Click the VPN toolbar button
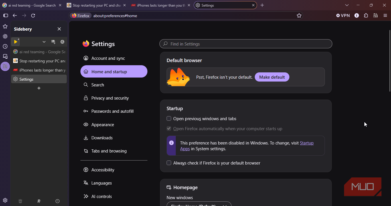 coord(343,15)
